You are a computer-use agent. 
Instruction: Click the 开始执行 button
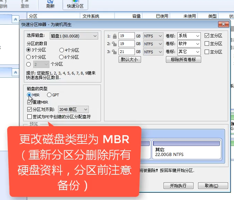click(x=178, y=186)
